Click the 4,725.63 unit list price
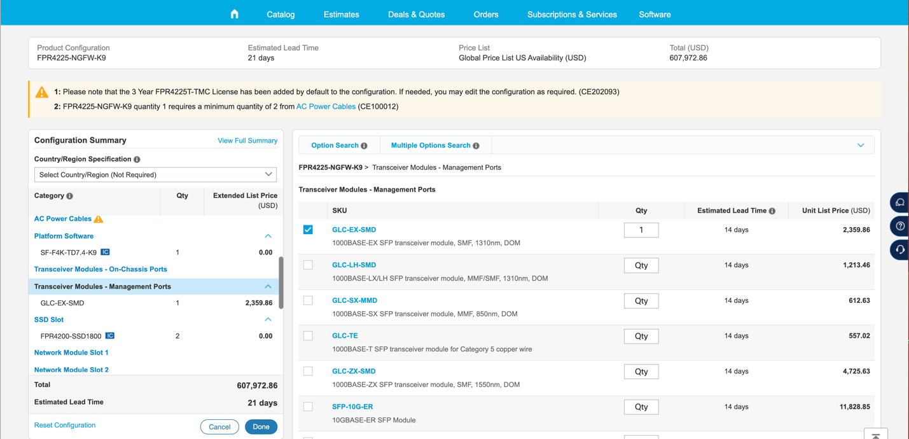This screenshot has width=909, height=439. coord(856,371)
